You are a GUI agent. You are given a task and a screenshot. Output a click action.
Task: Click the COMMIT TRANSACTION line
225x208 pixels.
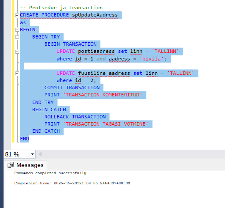point(72,88)
